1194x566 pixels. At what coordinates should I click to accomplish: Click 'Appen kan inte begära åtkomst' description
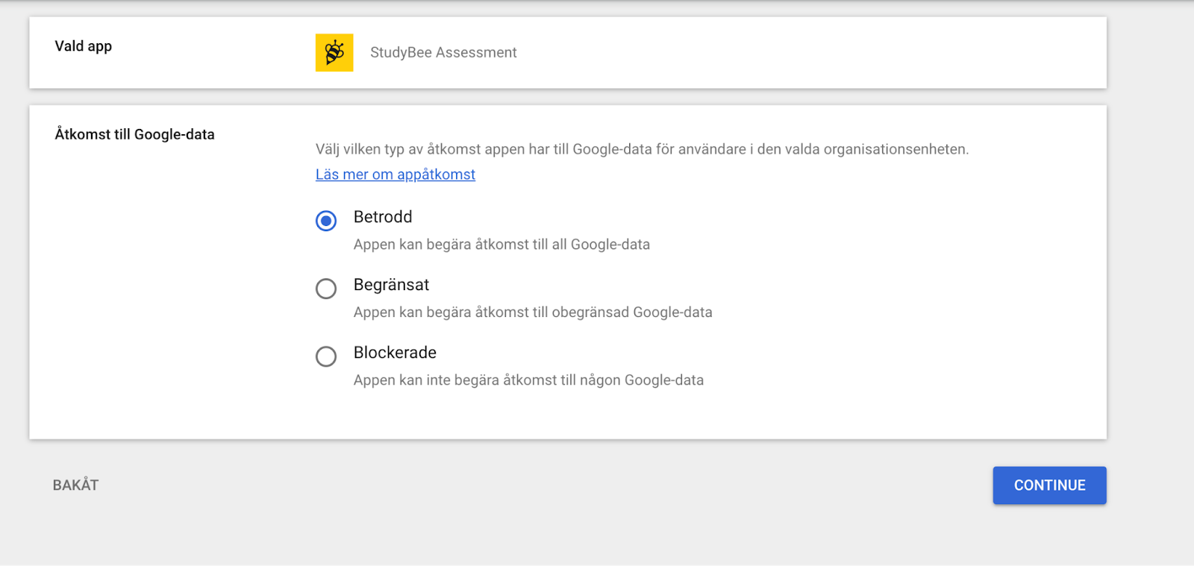[x=528, y=380]
